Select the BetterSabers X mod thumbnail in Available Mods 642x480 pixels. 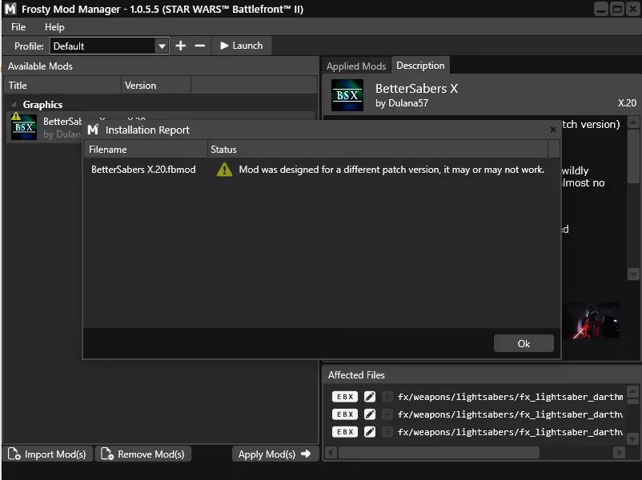[24, 127]
